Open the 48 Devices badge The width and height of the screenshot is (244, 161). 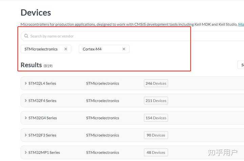click(x=156, y=153)
